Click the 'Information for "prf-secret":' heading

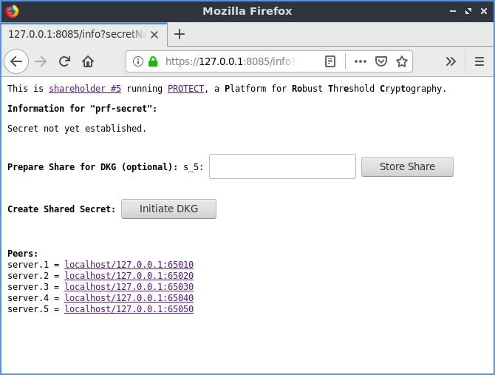82,109
